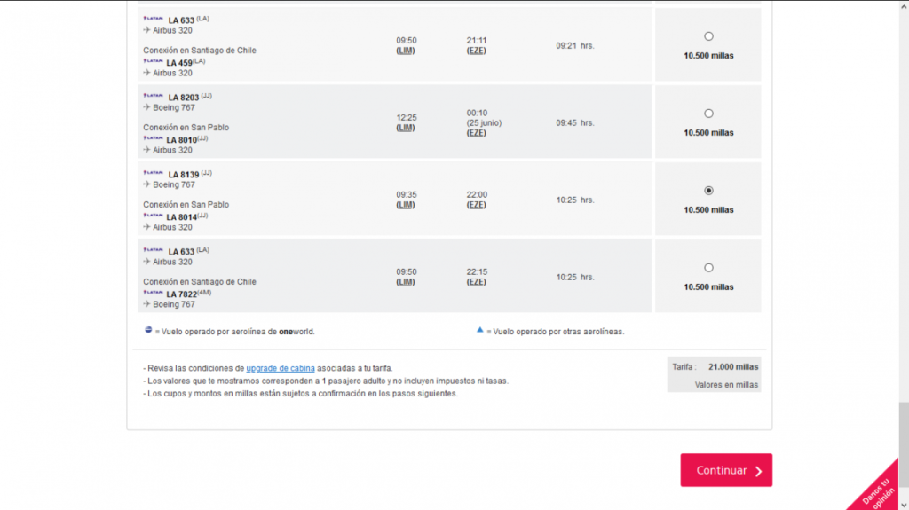Image resolution: width=909 pixels, height=510 pixels.
Task: Select the flight arriving at 21:11
Action: click(708, 36)
